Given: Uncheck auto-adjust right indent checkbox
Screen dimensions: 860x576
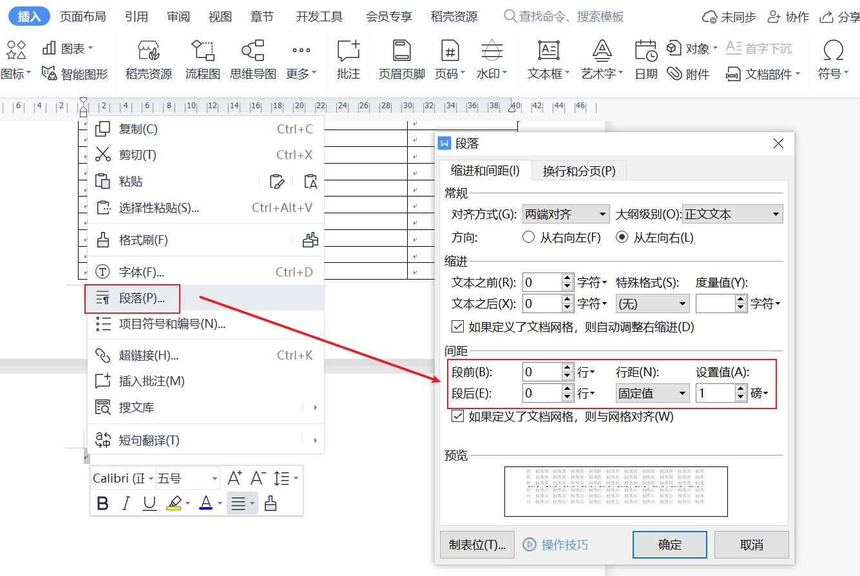Looking at the screenshot, I should coord(458,327).
